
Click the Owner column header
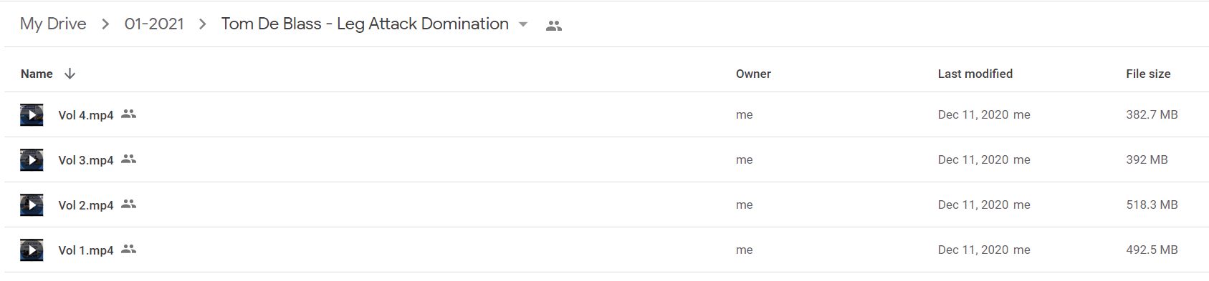click(753, 74)
